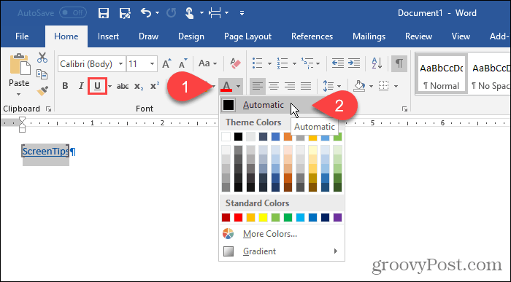Click the Cut scissors icon
The width and height of the screenshot is (511, 282).
coord(42,58)
